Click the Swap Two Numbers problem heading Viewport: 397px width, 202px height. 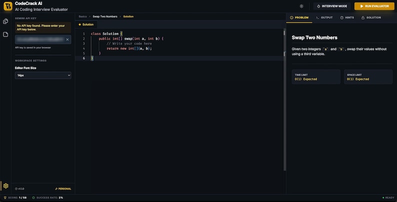pos(314,37)
